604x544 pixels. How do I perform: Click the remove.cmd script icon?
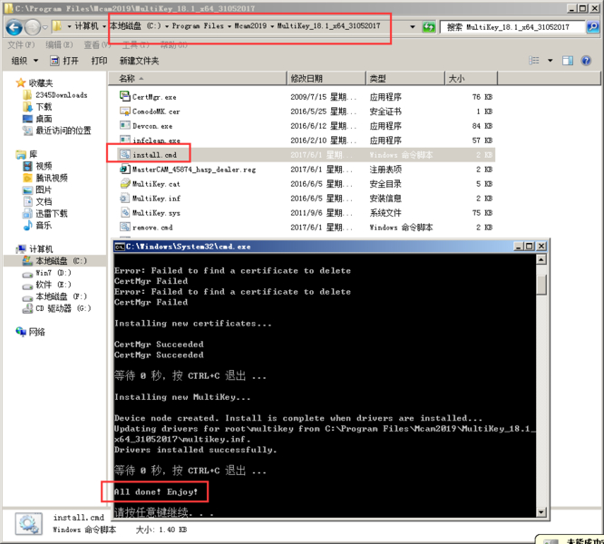(x=125, y=228)
